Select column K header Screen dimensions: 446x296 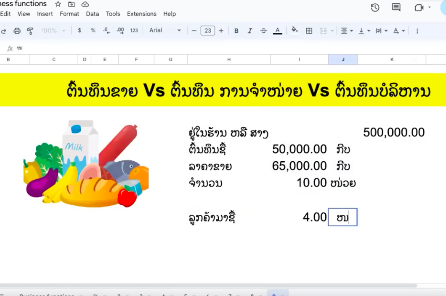click(x=392, y=59)
